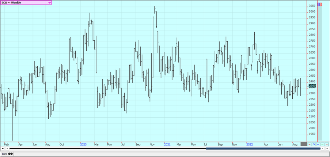Click the 1950 price axis label
Viewport: 330px width, 157px height.
coord(312,134)
